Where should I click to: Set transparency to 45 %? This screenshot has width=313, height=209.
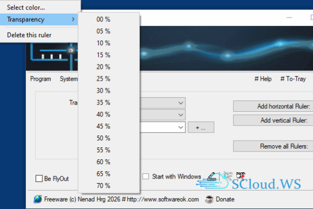(x=109, y=126)
